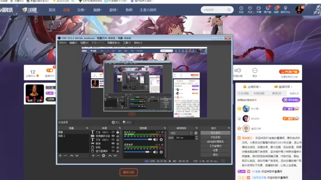
Task: Pop out the 转场特效 dock panel
Action: coord(196,128)
